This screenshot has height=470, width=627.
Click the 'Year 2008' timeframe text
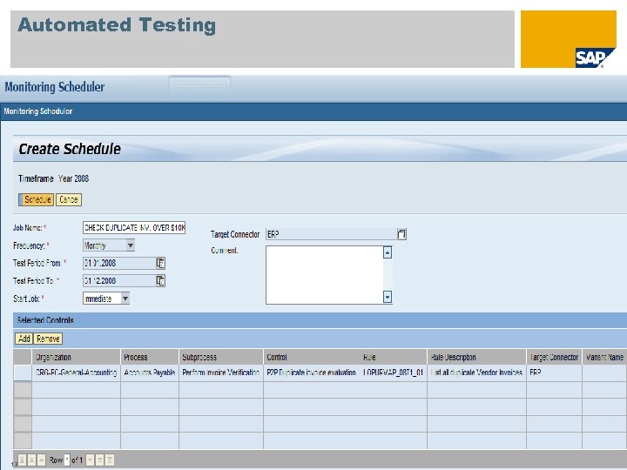[x=73, y=178]
